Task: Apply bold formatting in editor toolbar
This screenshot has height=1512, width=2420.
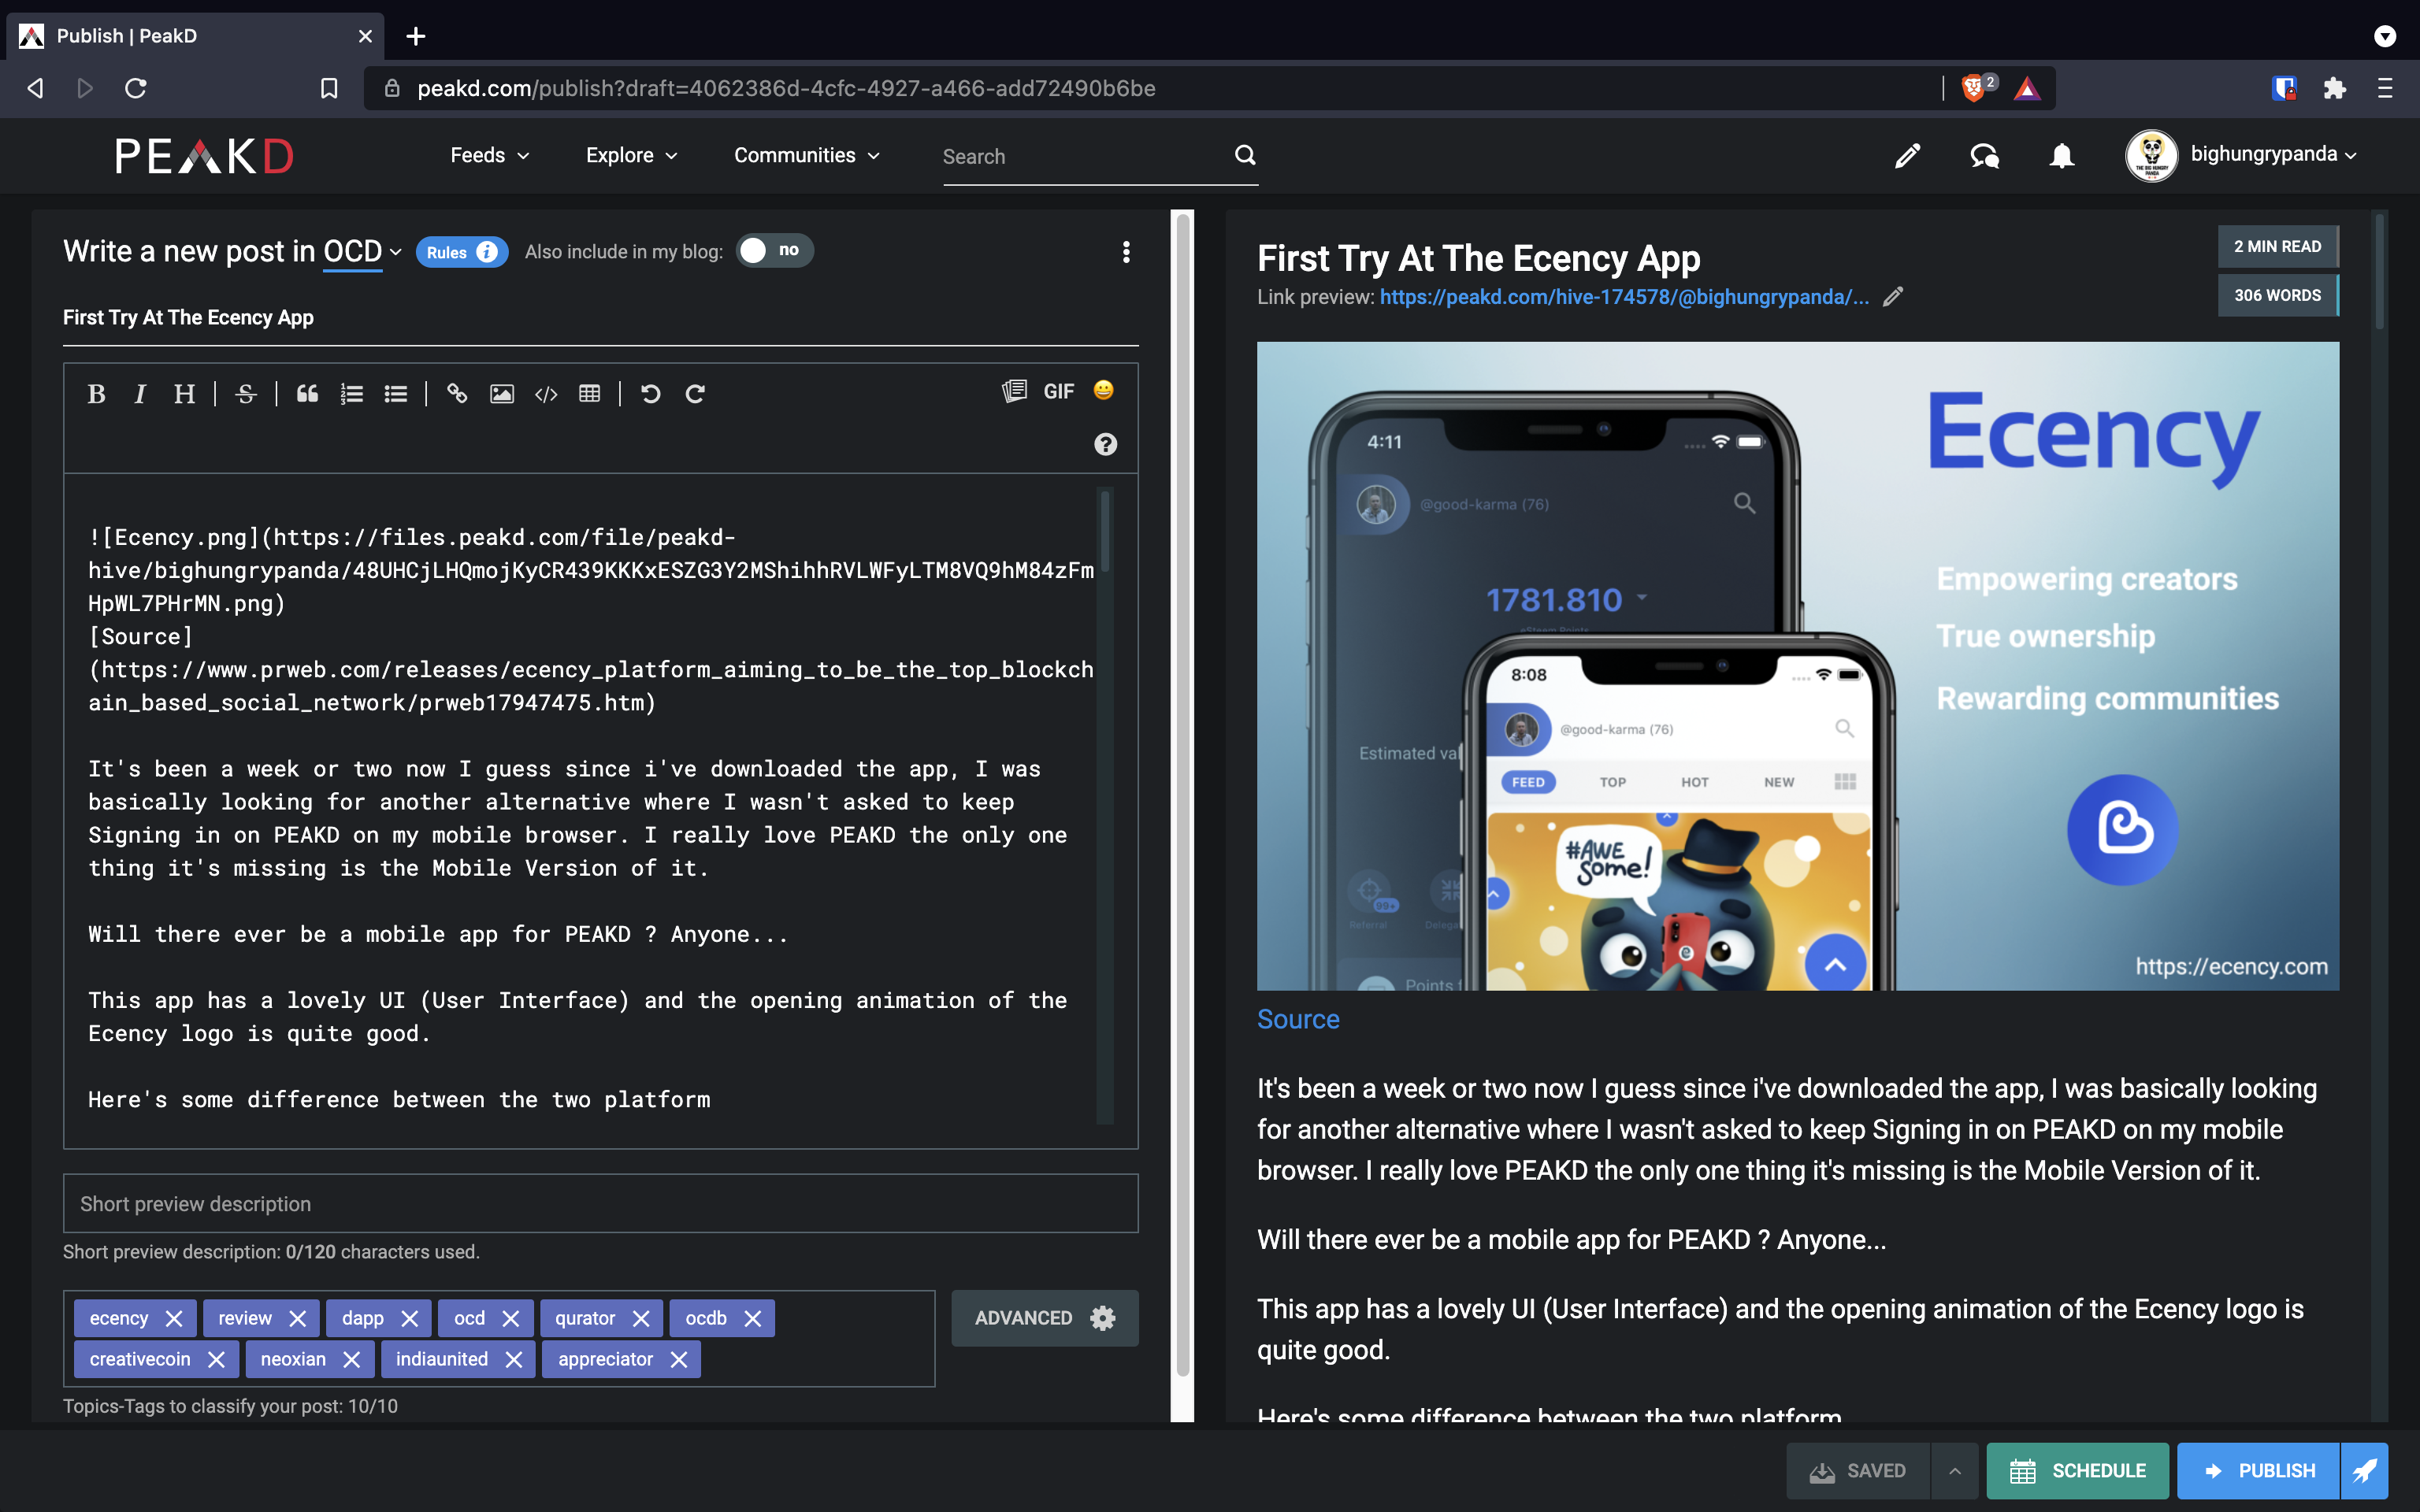Action: click(x=96, y=394)
